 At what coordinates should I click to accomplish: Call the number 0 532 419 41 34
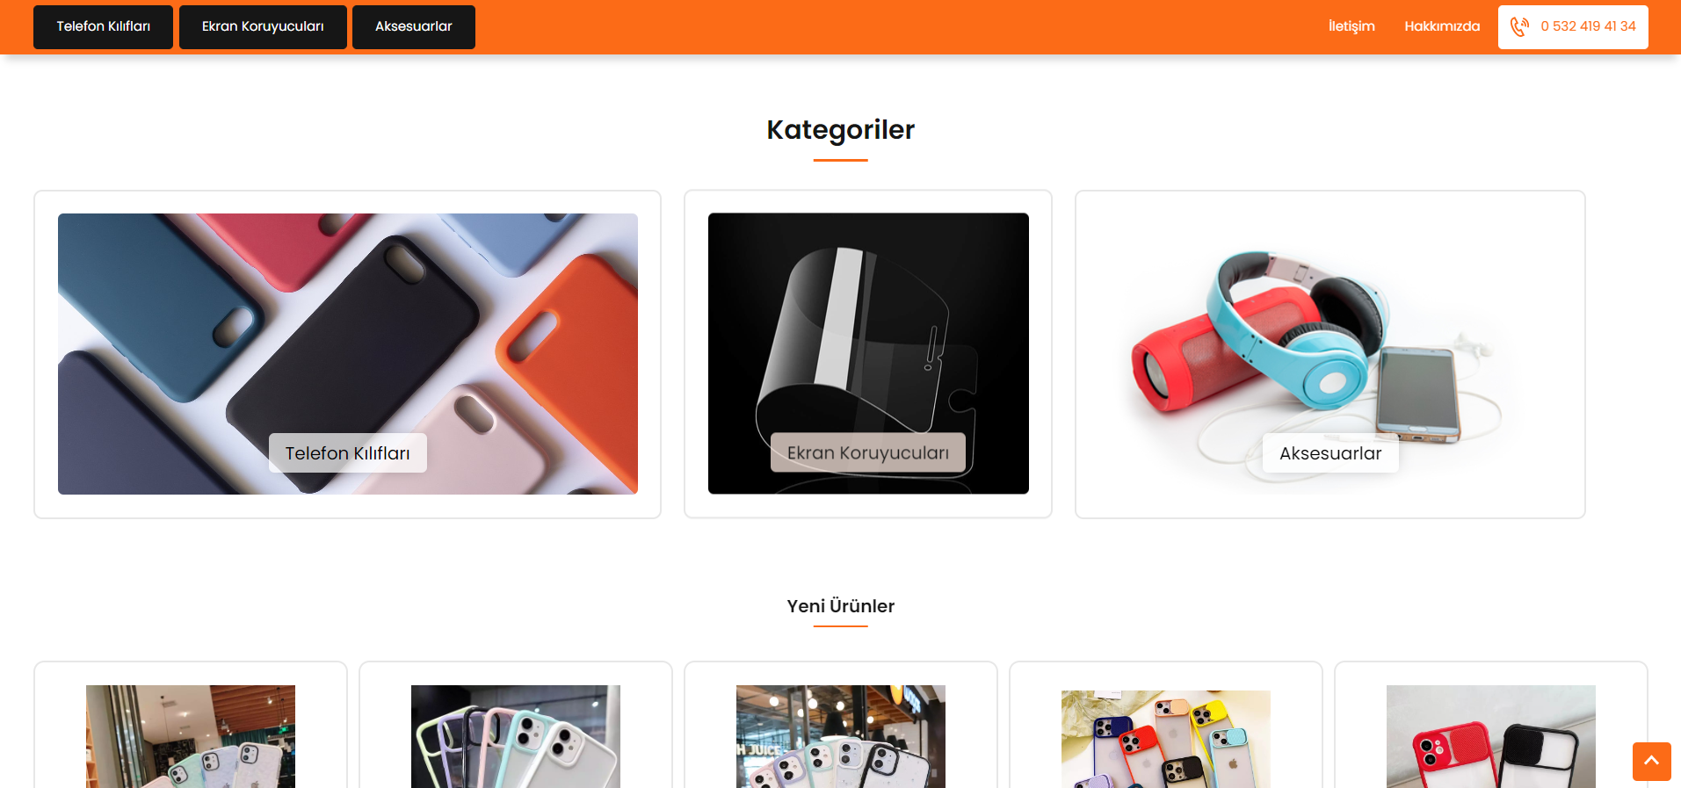[1588, 26]
